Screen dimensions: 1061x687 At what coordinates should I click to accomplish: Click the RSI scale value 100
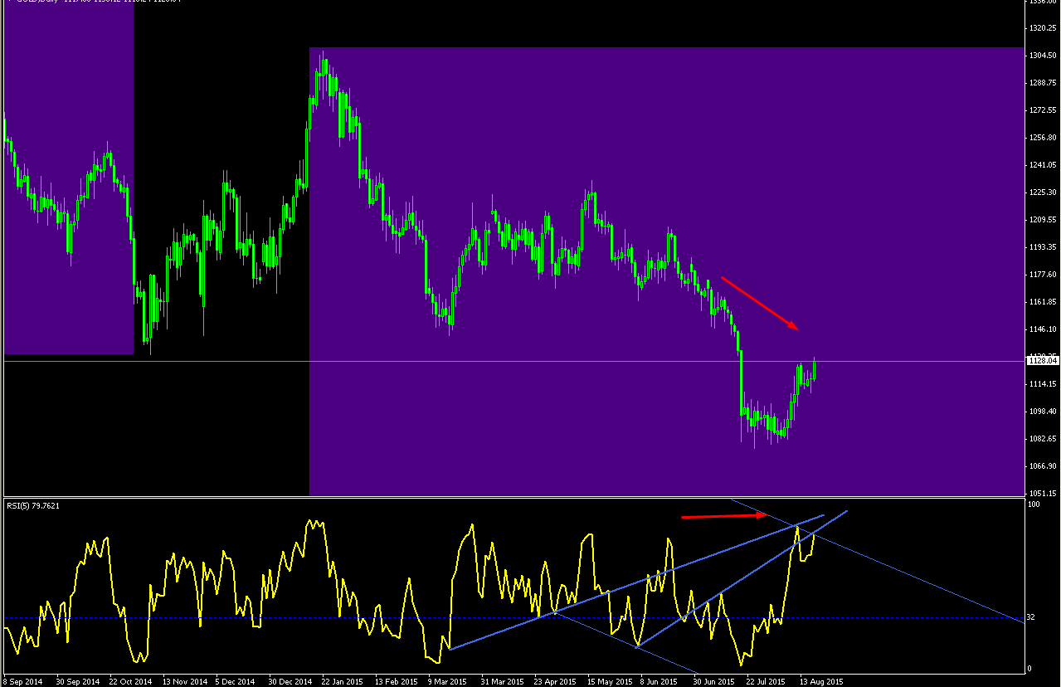pos(1034,504)
